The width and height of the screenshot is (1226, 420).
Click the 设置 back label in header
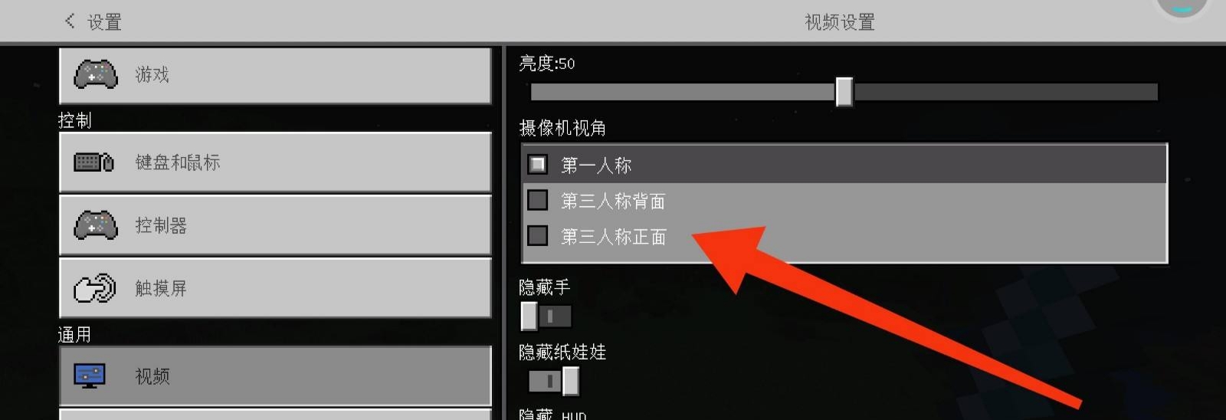(104, 22)
